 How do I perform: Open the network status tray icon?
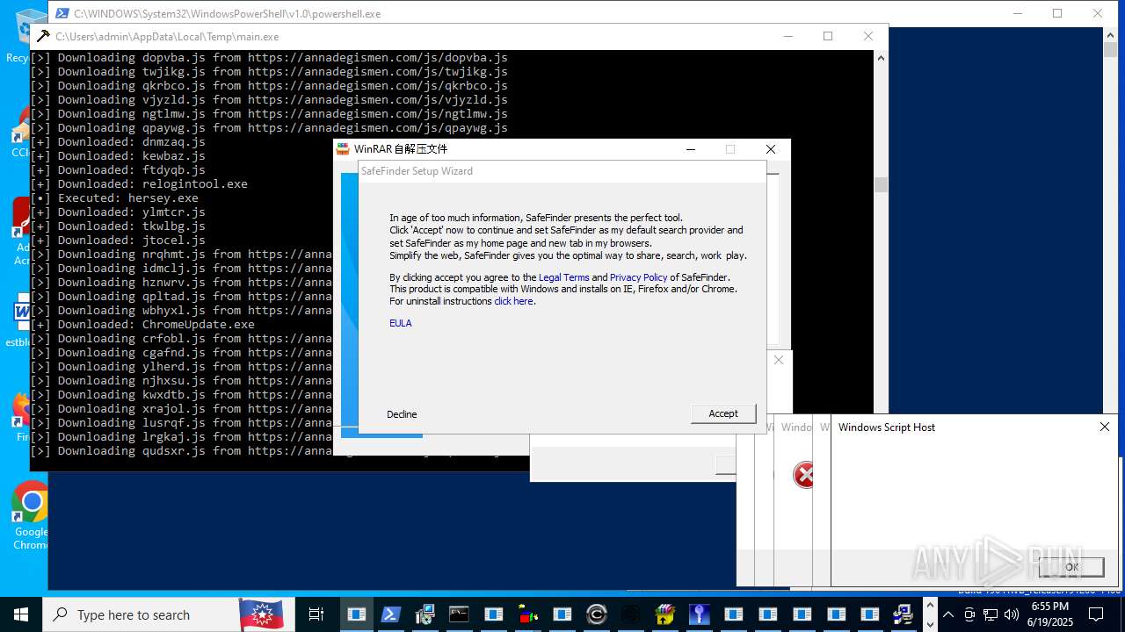click(x=991, y=614)
